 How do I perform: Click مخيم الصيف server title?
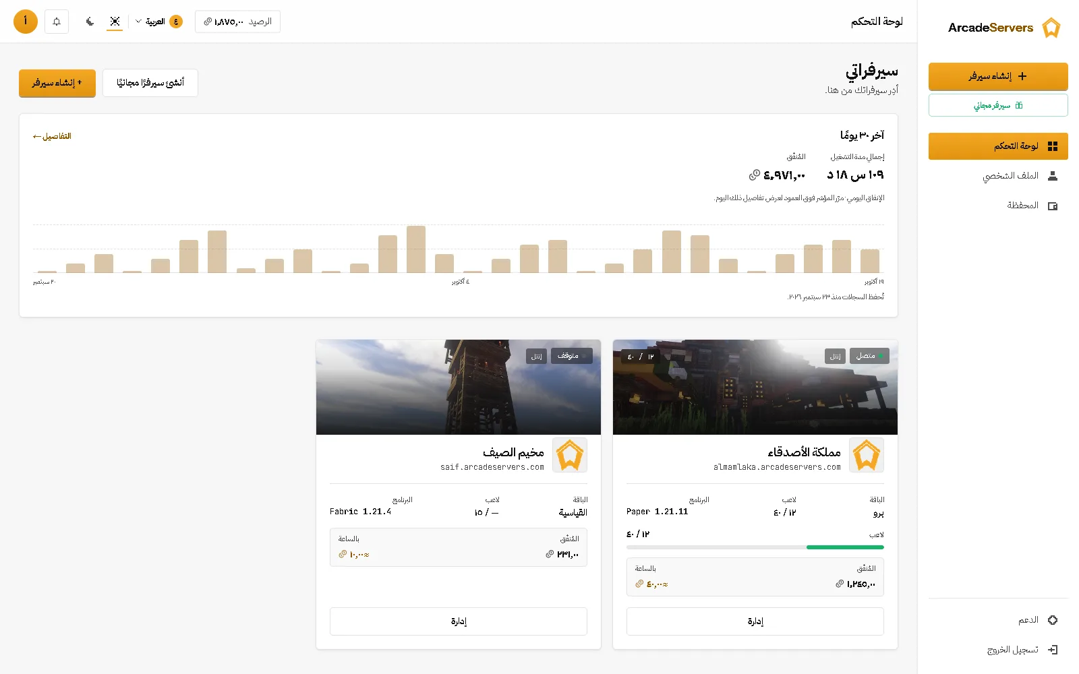point(513,452)
